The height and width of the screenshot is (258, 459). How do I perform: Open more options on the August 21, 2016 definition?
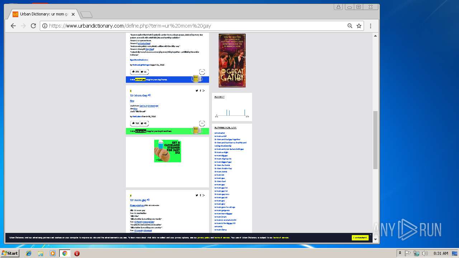(x=202, y=72)
